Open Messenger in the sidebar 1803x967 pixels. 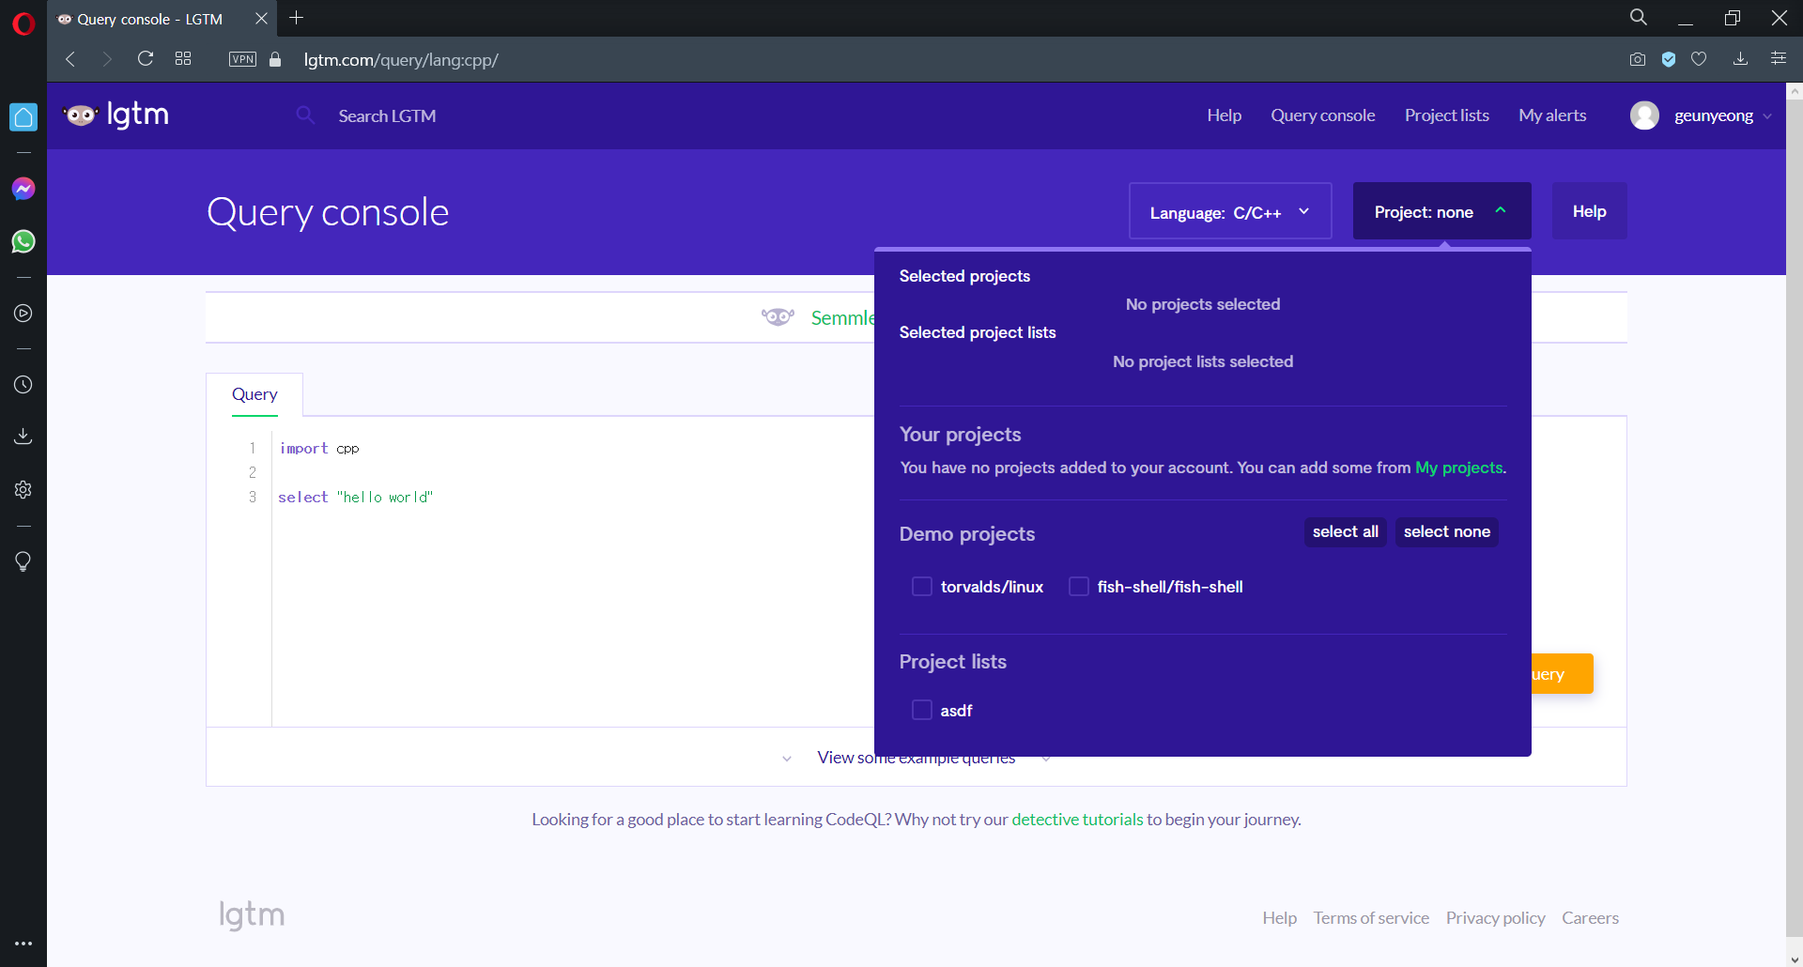pos(23,190)
